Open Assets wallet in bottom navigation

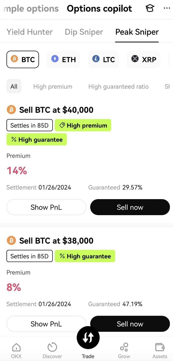click(x=160, y=350)
